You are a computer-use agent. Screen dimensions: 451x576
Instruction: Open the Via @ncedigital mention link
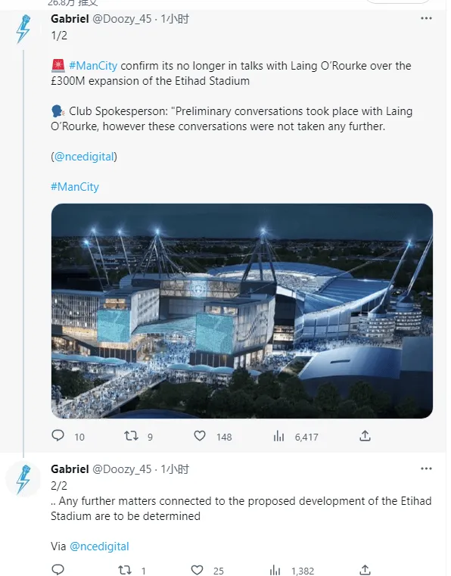[99, 546]
